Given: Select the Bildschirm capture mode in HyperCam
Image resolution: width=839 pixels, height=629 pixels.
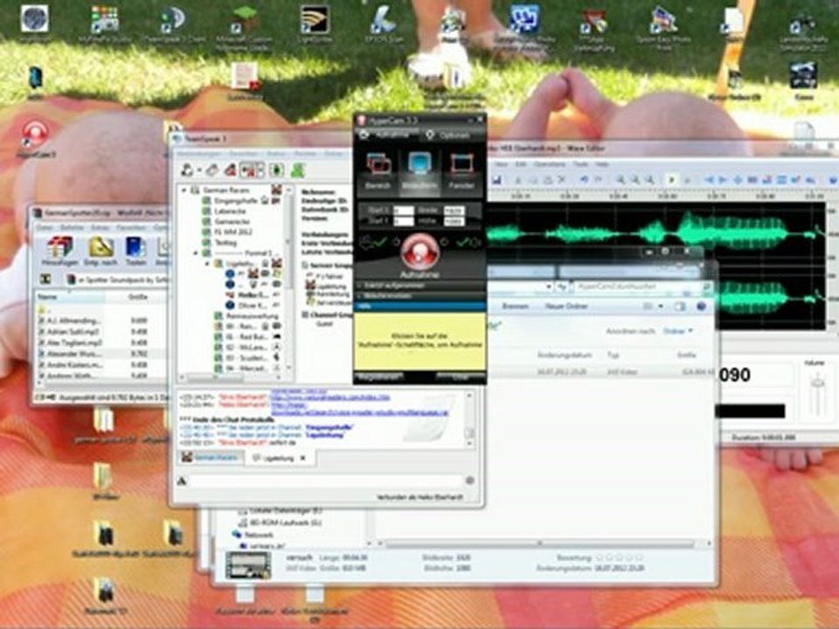Looking at the screenshot, I should point(419,170).
